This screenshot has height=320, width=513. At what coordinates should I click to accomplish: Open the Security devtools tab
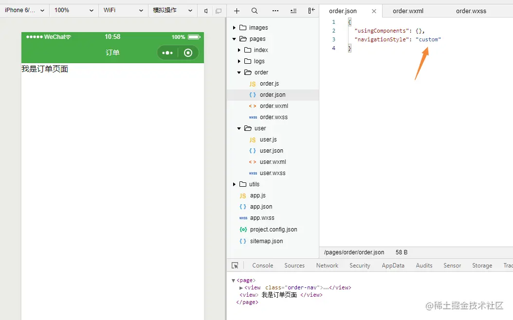[360, 266]
